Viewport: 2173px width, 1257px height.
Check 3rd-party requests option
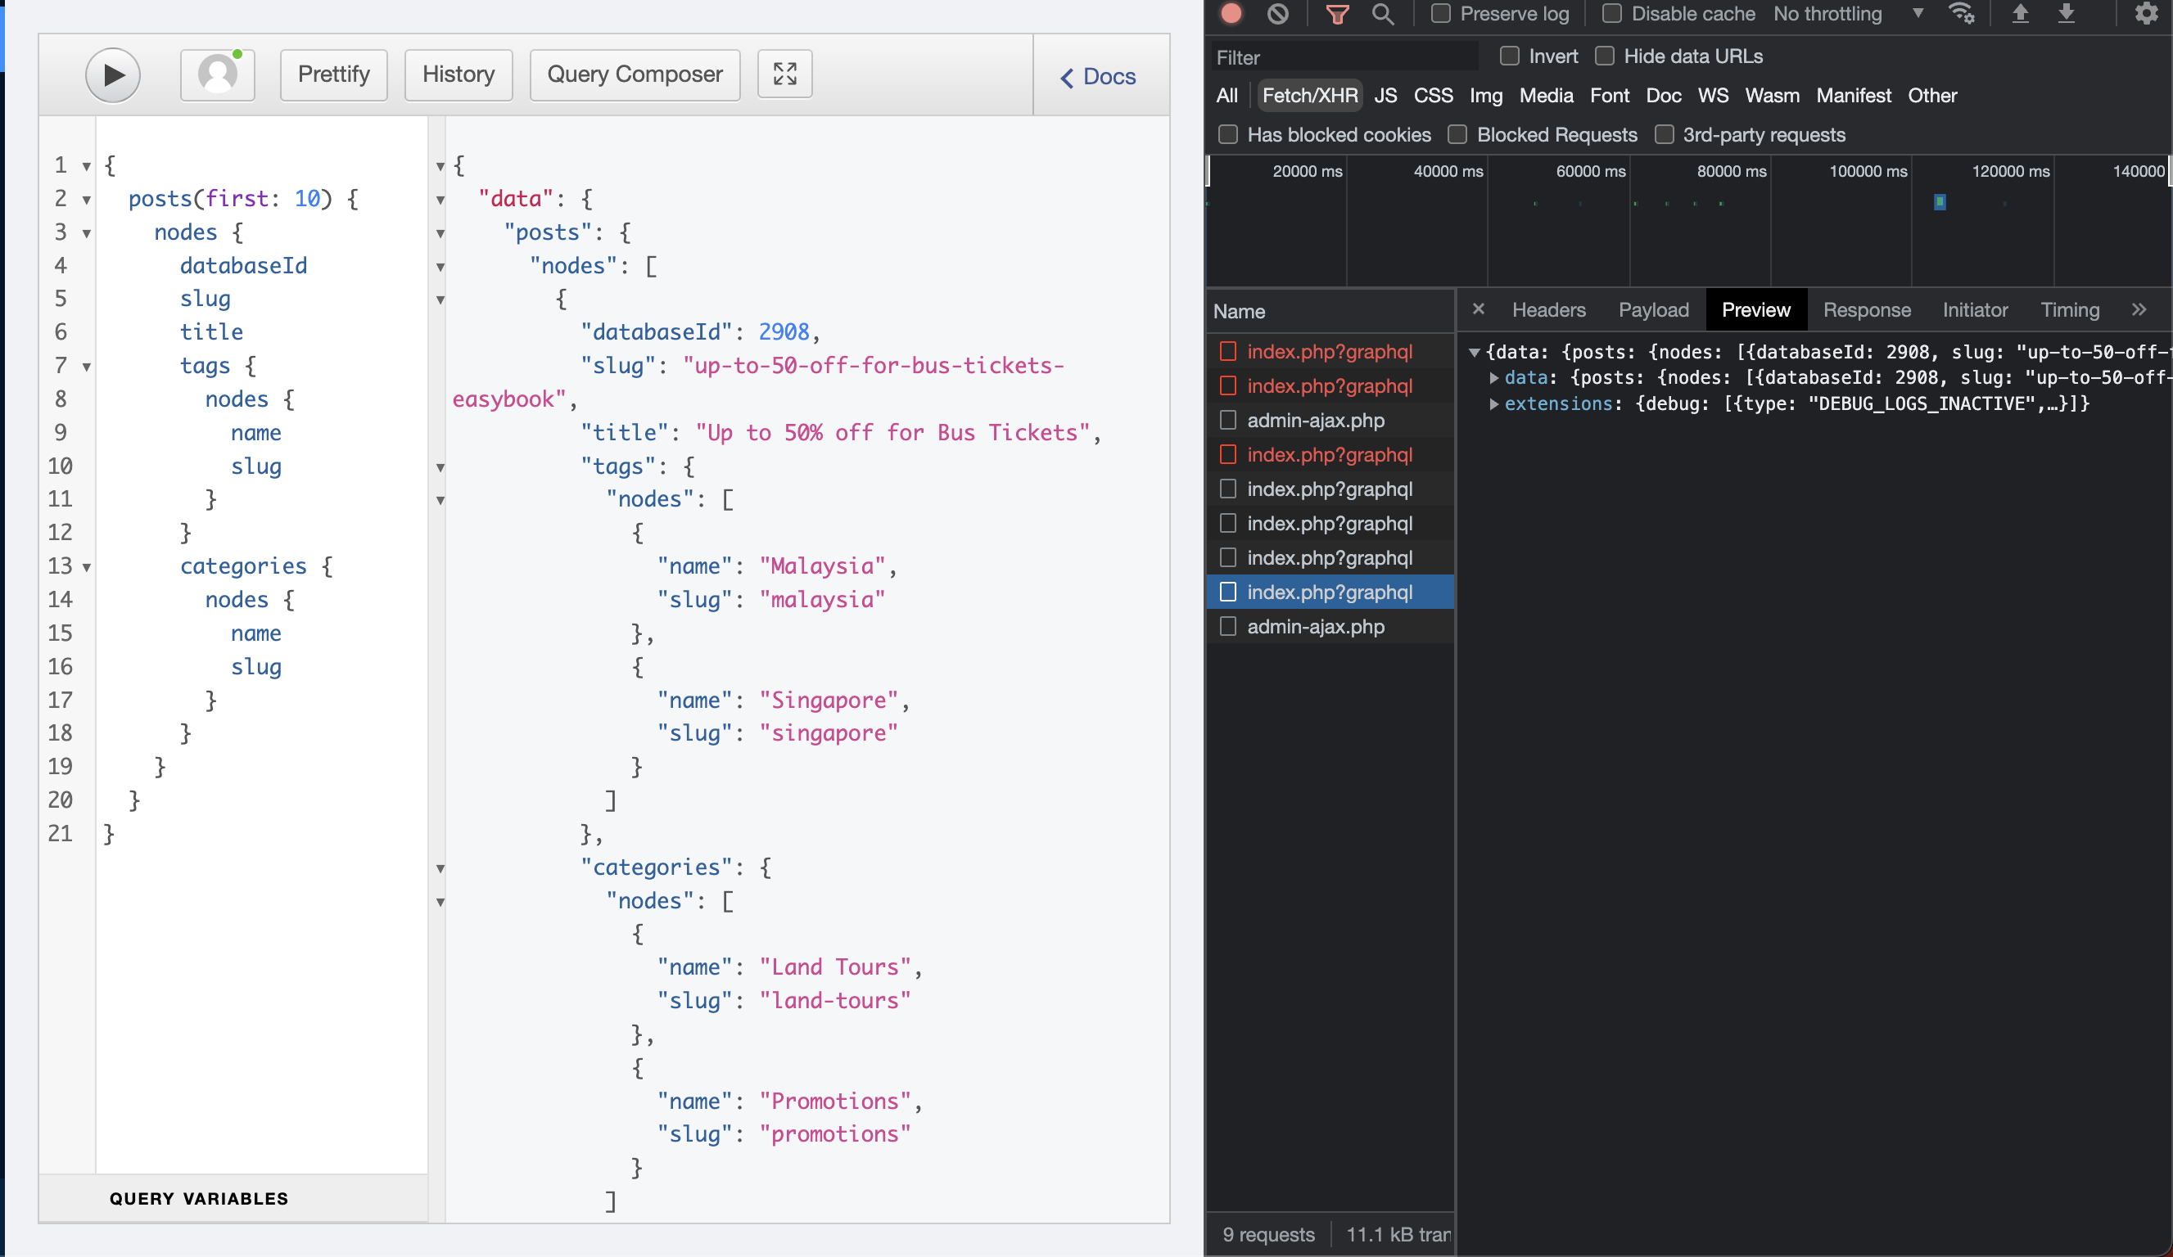1665,134
